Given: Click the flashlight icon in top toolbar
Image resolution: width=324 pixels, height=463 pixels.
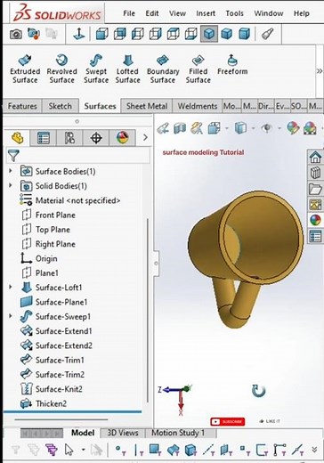Looking at the screenshot, I should (267, 34).
